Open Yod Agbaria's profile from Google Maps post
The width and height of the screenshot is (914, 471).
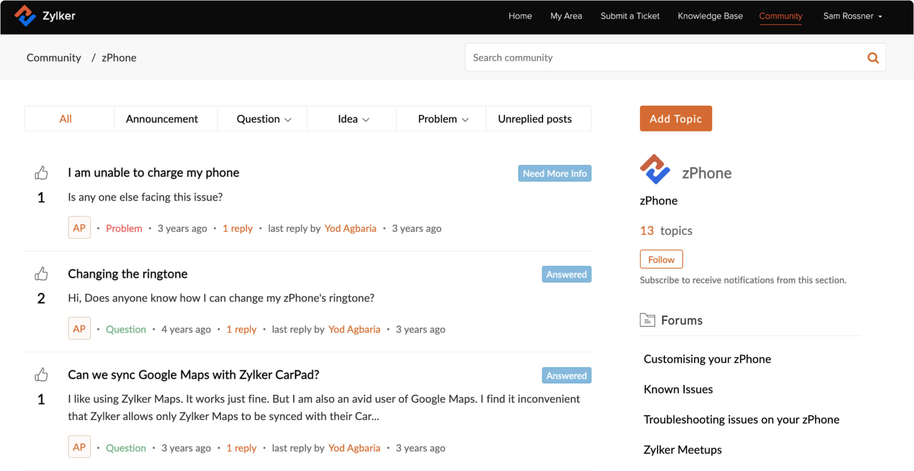354,448
